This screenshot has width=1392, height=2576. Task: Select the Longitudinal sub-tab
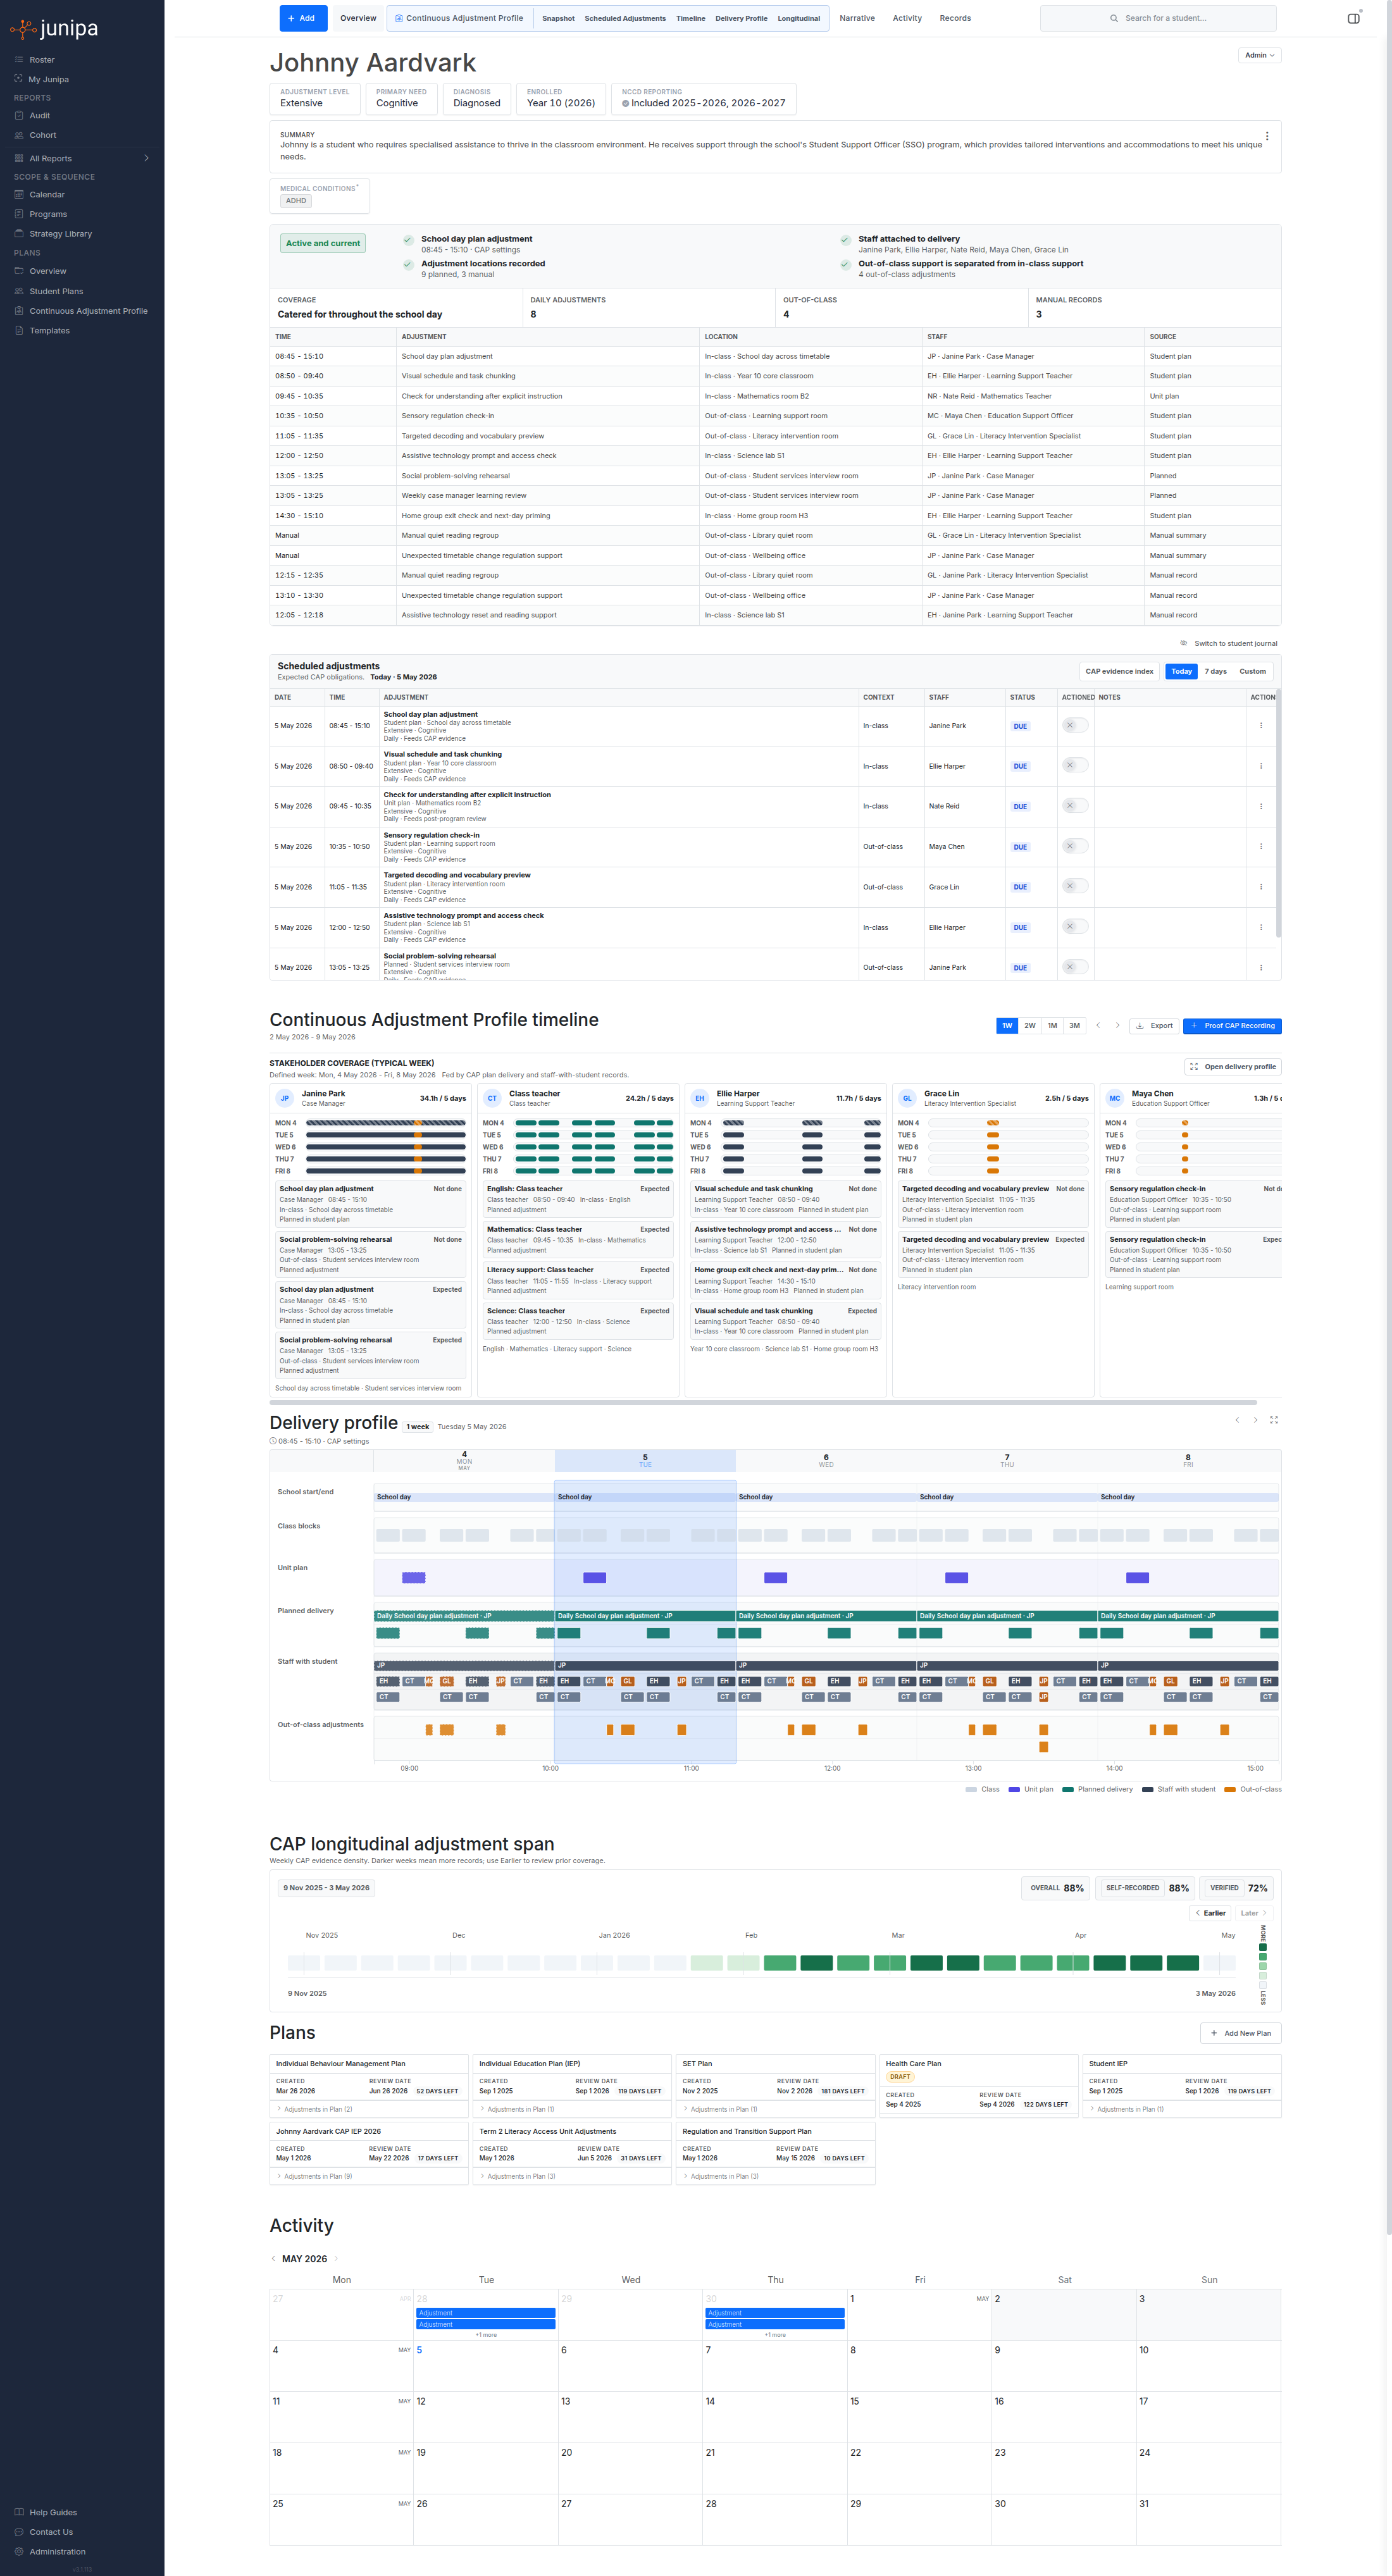pos(799,18)
